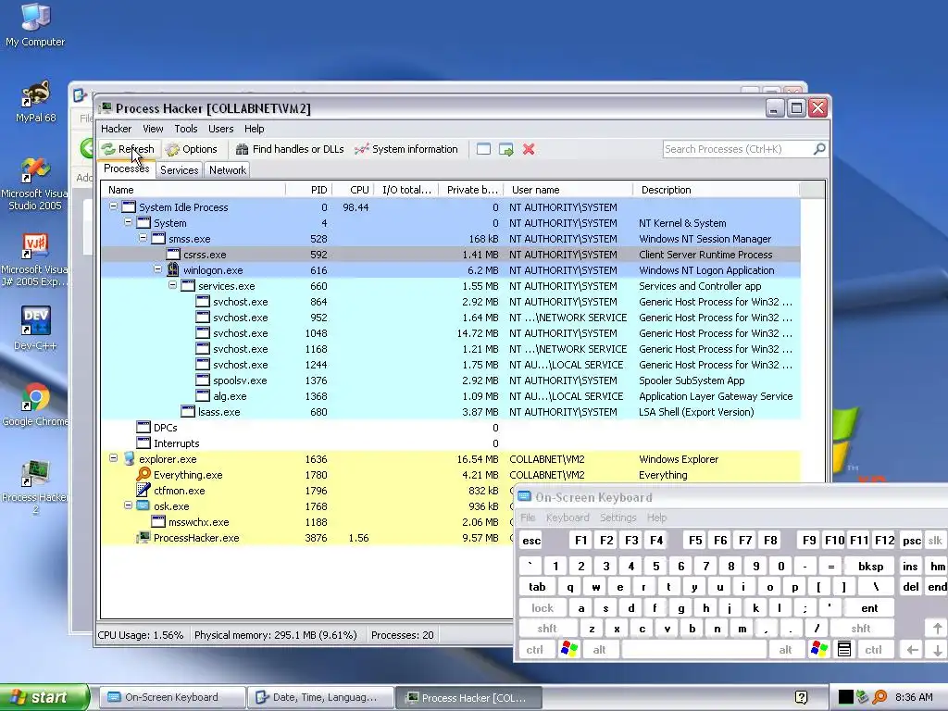
Task: Select the alg.exe process row
Action: 451,396
